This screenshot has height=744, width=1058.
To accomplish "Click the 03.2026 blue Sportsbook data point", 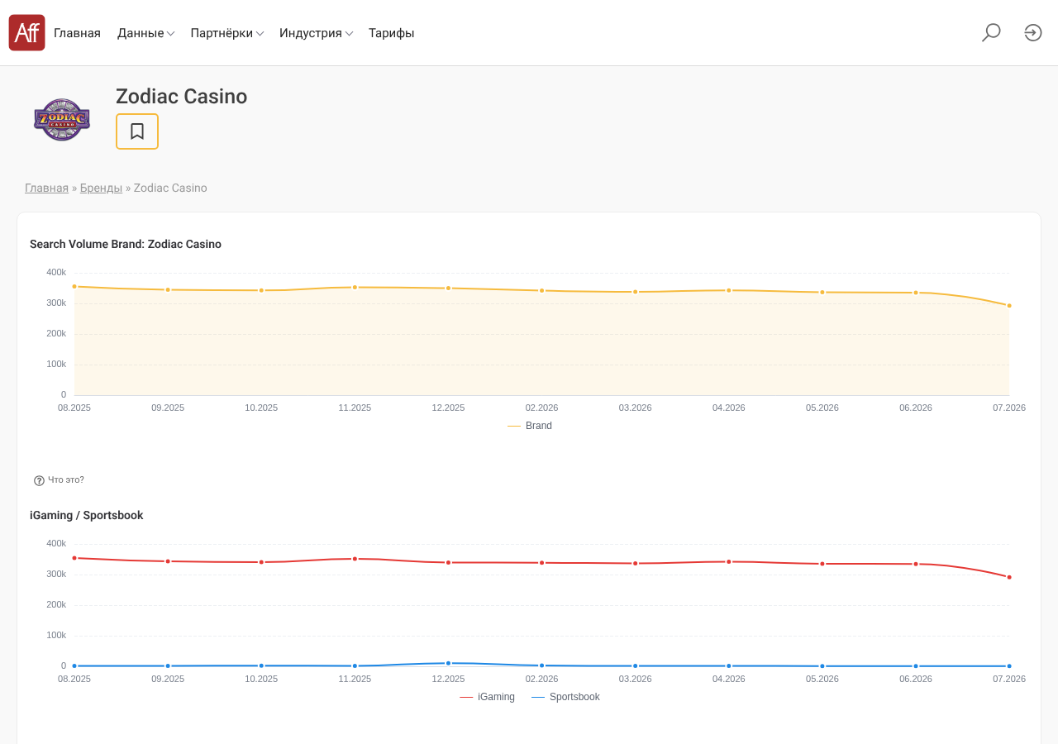I will pyautogui.click(x=636, y=665).
